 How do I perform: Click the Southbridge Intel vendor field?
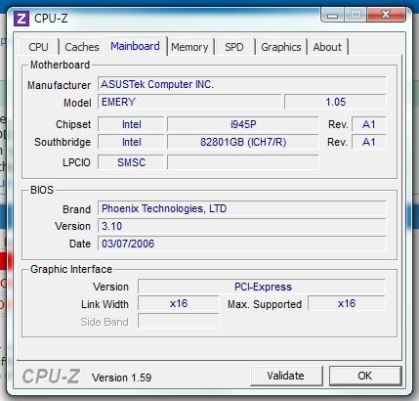tap(131, 142)
